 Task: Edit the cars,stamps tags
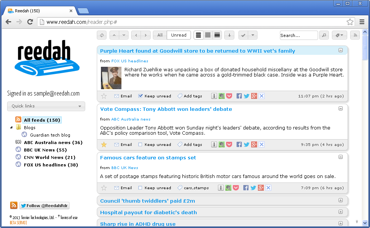pyautogui.click(x=193, y=188)
